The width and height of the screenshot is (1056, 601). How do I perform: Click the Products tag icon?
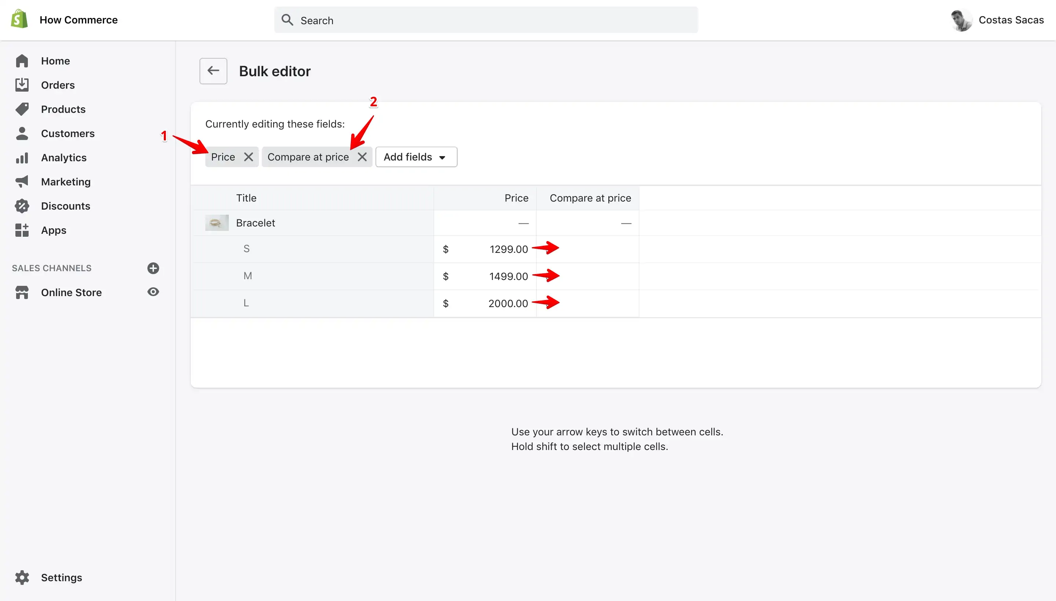(x=22, y=109)
